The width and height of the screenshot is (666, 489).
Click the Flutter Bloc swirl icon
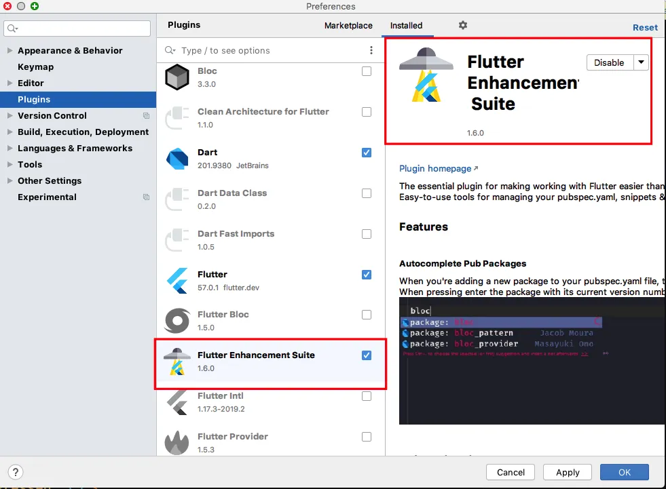pyautogui.click(x=177, y=321)
